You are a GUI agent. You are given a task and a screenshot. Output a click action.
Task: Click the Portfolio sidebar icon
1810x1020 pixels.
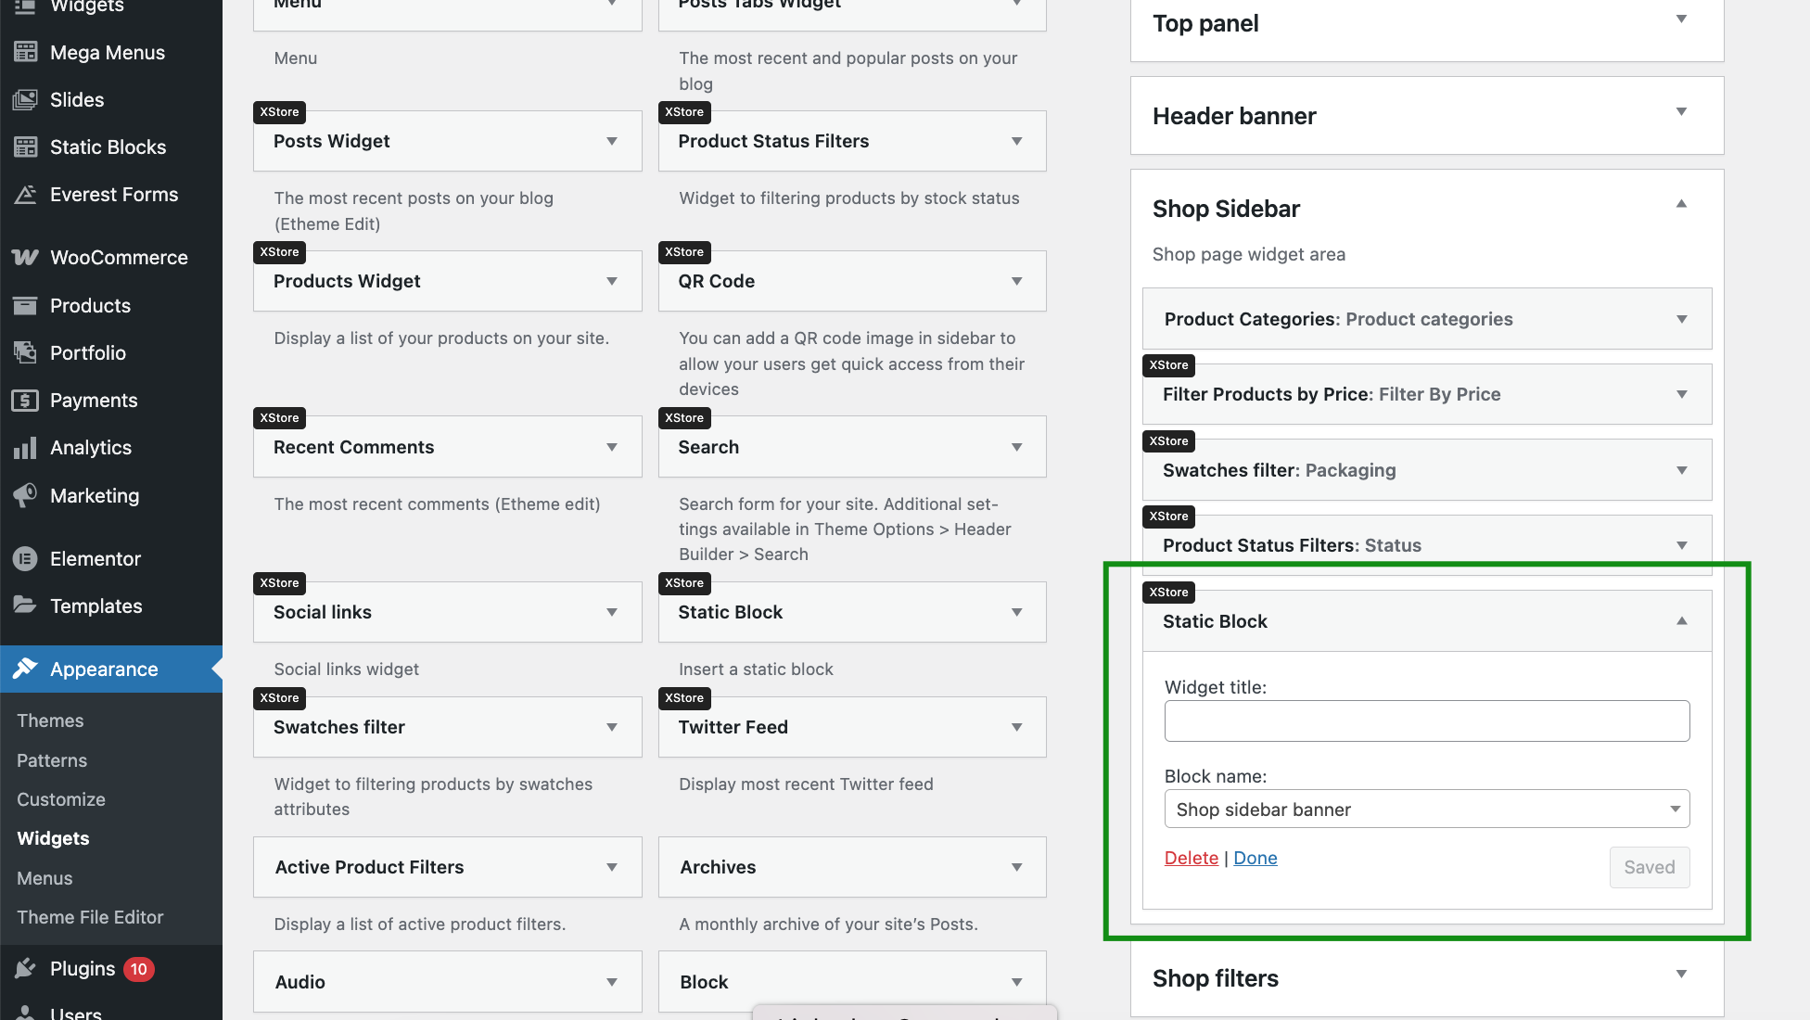pos(25,352)
